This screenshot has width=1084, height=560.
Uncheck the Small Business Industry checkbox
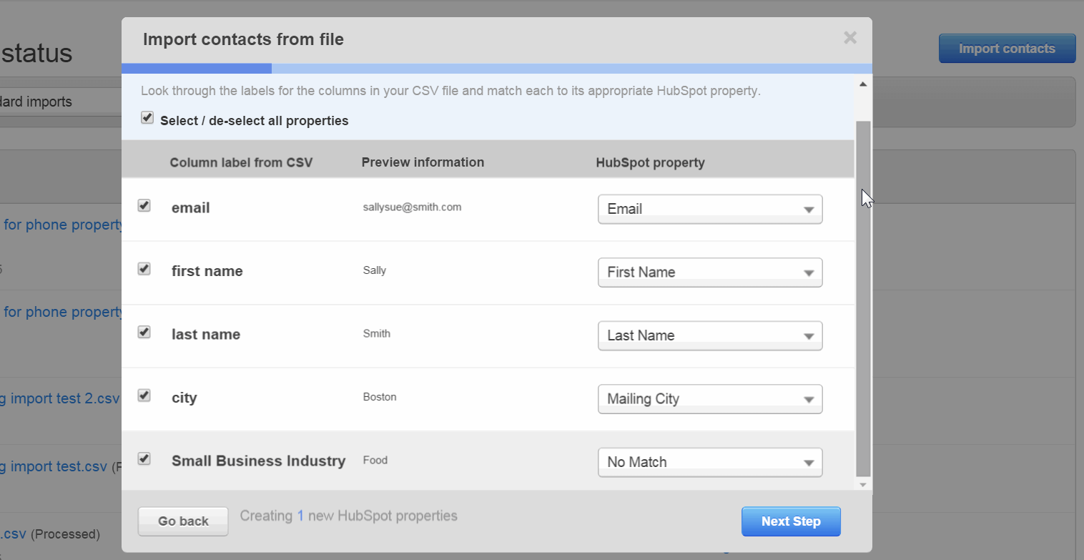144,459
